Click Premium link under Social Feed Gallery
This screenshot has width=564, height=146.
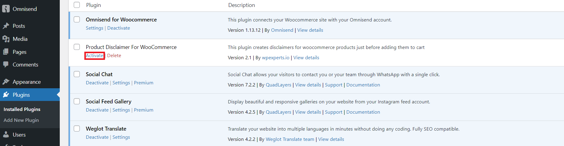144,110
